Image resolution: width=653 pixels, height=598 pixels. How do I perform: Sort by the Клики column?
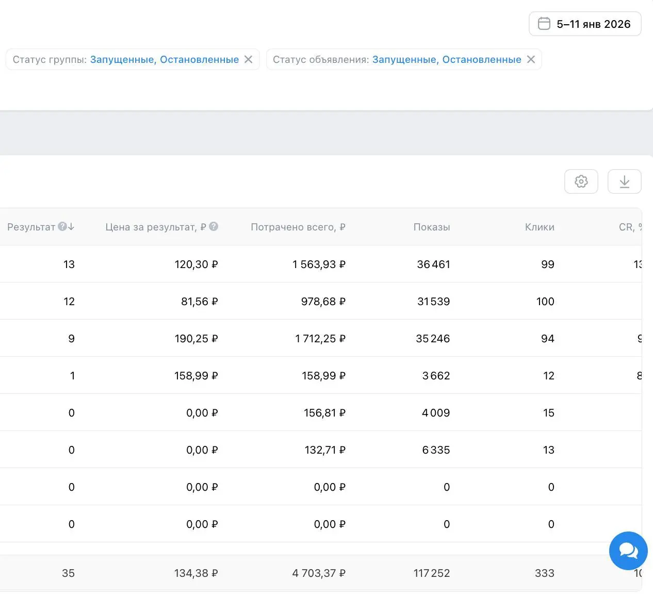pos(540,227)
